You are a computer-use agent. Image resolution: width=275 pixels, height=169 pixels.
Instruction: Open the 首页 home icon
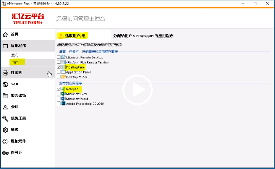point(5,34)
